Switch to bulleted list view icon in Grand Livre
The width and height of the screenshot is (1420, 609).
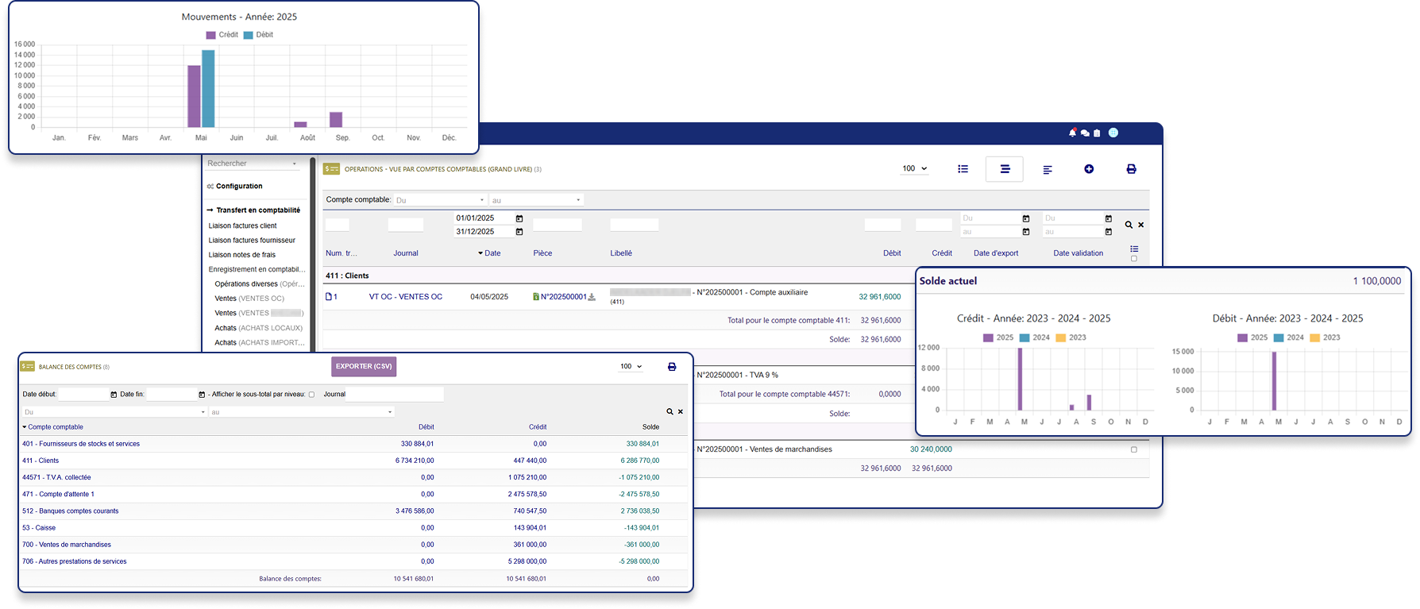pyautogui.click(x=963, y=169)
